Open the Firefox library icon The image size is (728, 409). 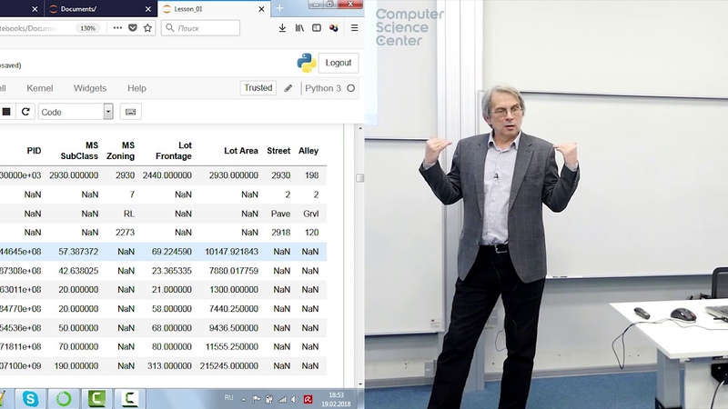tap(299, 28)
